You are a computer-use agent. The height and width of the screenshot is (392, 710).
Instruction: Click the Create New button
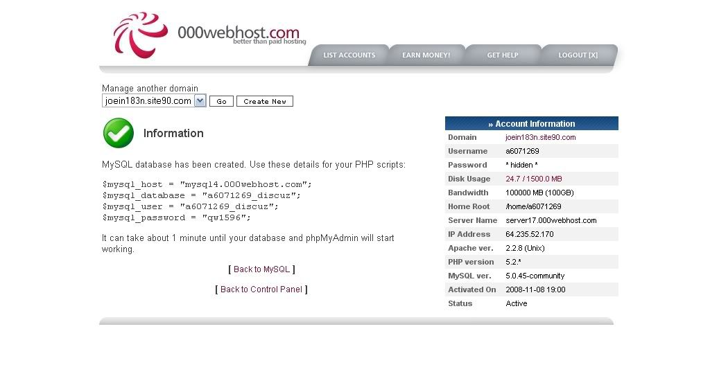pyautogui.click(x=265, y=101)
